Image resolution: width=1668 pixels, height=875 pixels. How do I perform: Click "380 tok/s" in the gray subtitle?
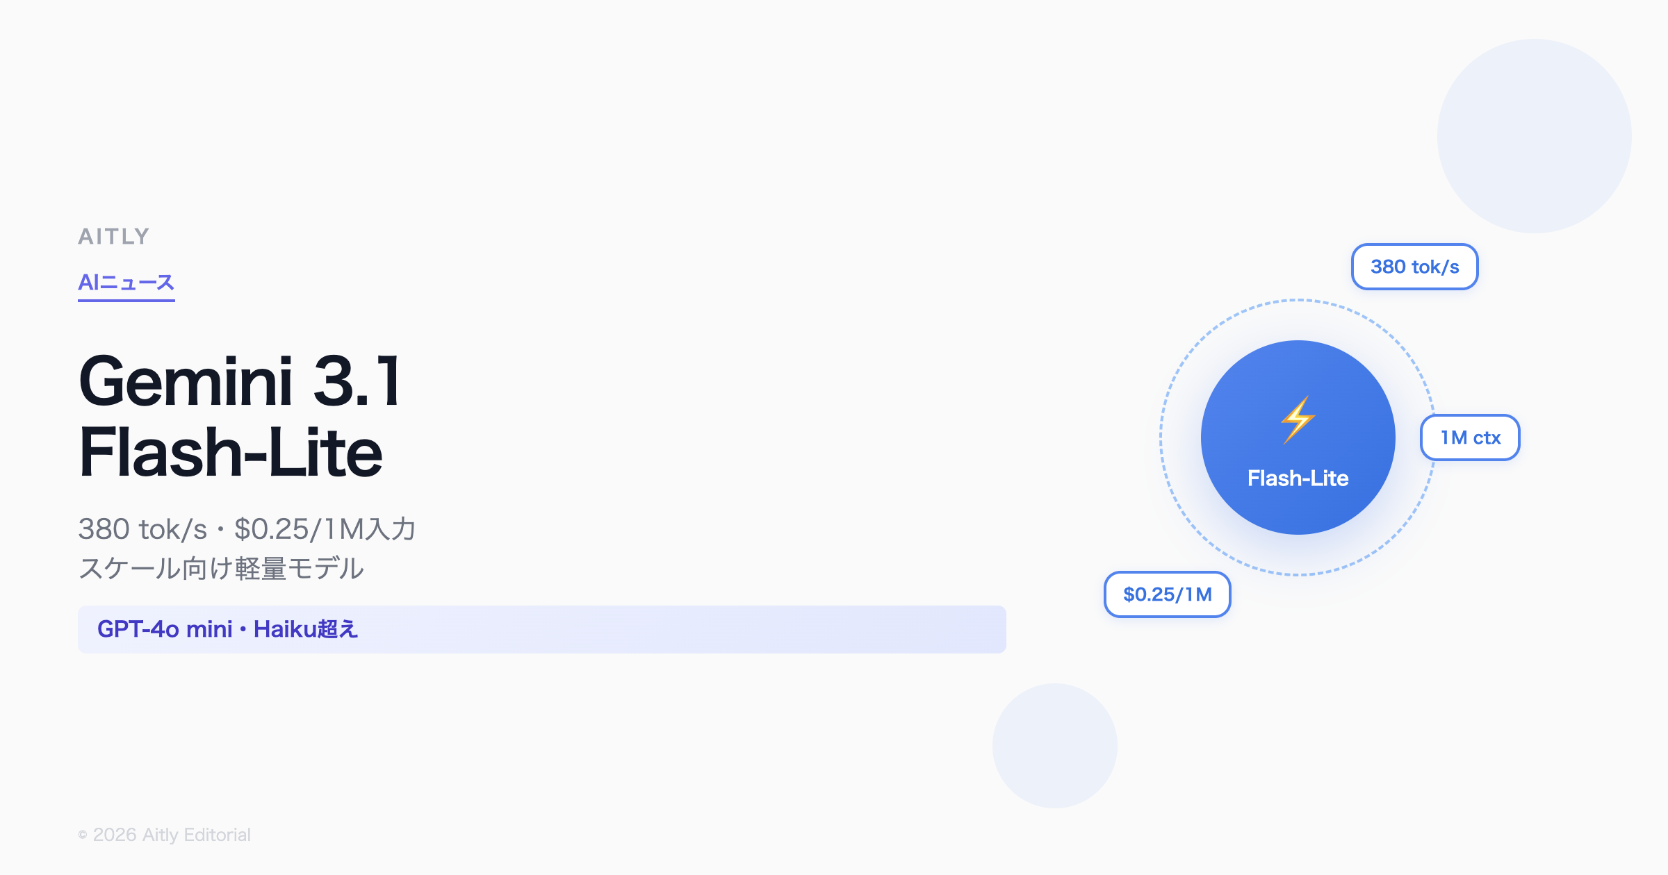142,530
